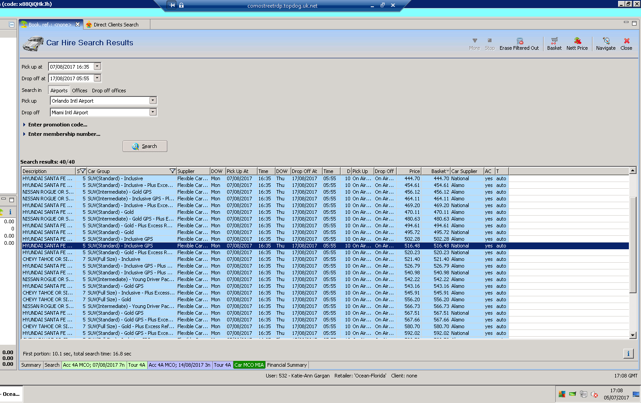Screen dimensions: 641x403
Task: Click the results list scroll down arrow
Action: tap(632, 335)
